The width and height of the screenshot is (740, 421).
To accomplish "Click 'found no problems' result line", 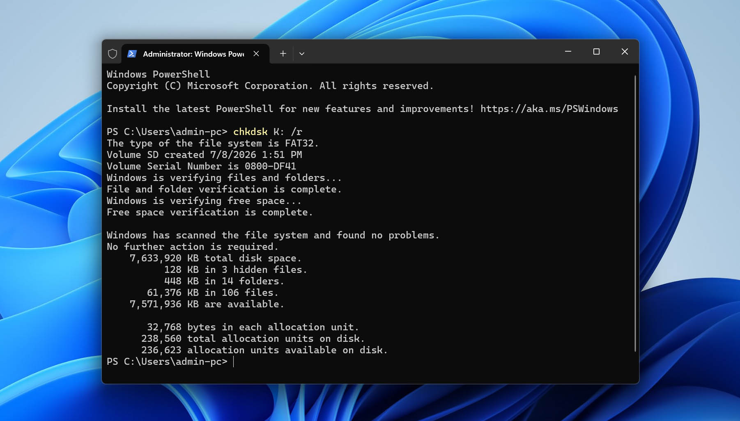I will coord(273,235).
